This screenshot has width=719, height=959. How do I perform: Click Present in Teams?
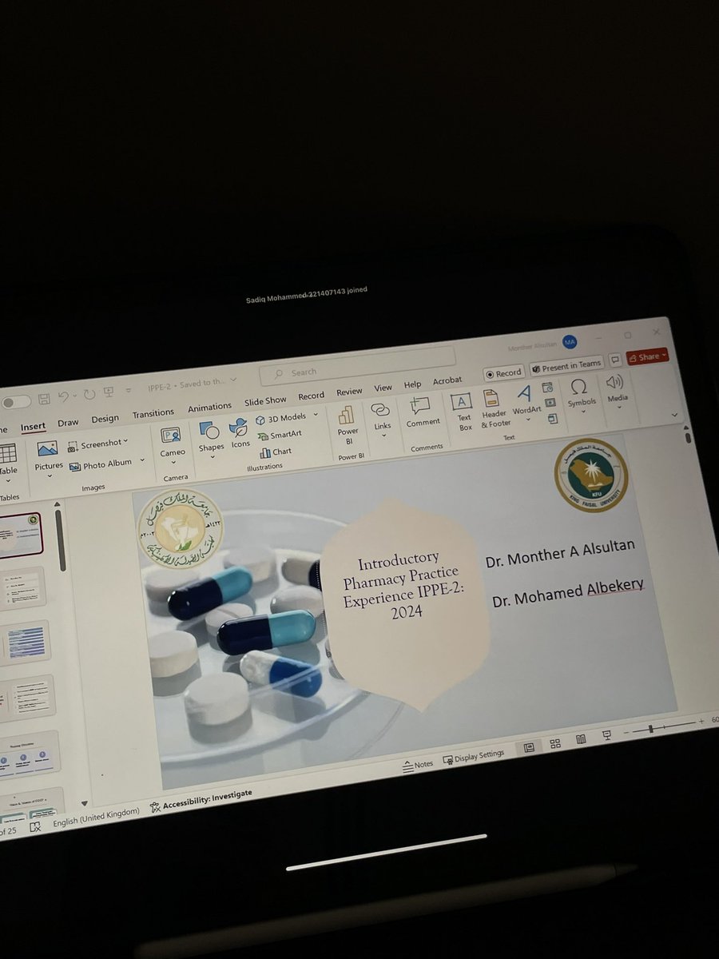(566, 366)
